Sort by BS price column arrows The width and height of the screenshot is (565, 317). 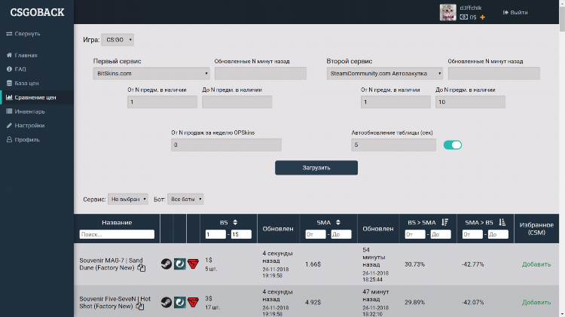click(x=235, y=223)
